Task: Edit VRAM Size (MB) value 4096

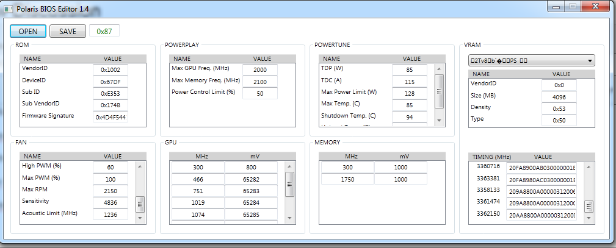Action: point(559,97)
